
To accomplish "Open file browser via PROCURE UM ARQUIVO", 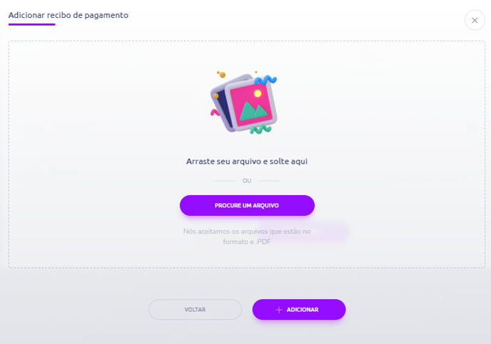I will (x=247, y=205).
